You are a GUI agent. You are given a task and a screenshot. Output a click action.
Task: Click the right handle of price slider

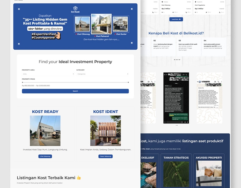pyautogui.click(x=128, y=82)
